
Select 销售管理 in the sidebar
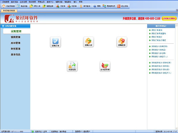pos(16,37)
